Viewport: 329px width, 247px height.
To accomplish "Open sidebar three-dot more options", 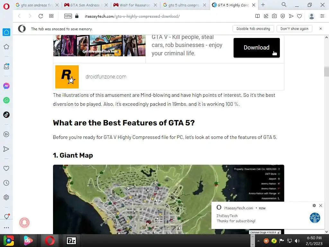I will click(6, 227).
